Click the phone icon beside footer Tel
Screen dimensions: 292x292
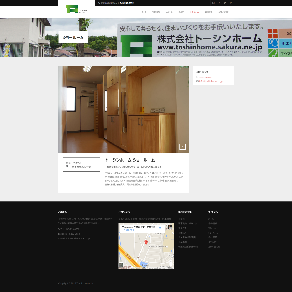tap(59, 229)
